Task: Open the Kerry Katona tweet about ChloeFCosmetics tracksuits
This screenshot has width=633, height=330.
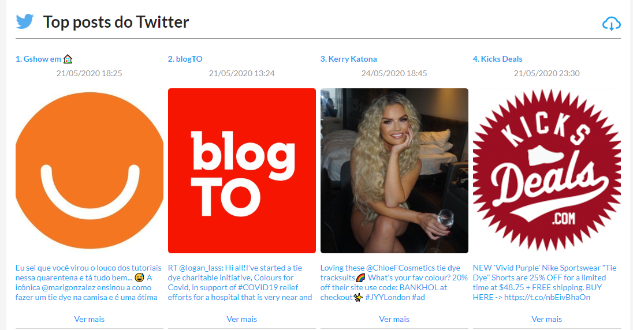Action: (394, 282)
